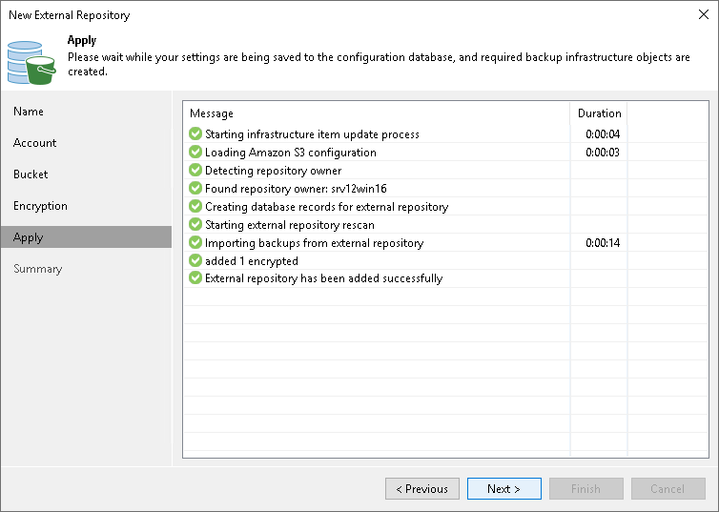The width and height of the screenshot is (719, 512).
Task: Select the Importing backups from external repository row
Action: (x=315, y=243)
